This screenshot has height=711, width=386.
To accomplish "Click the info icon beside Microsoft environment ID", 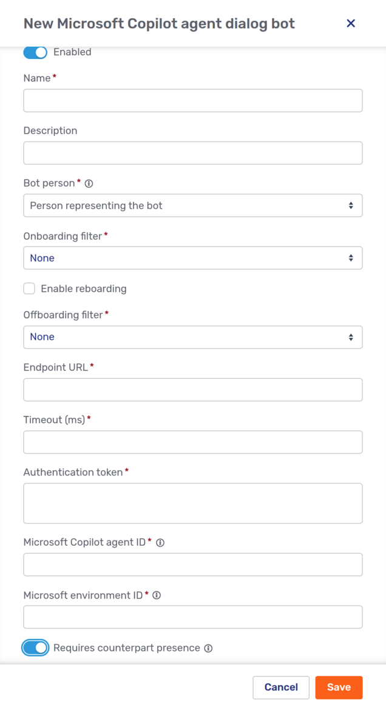I will 156,595.
